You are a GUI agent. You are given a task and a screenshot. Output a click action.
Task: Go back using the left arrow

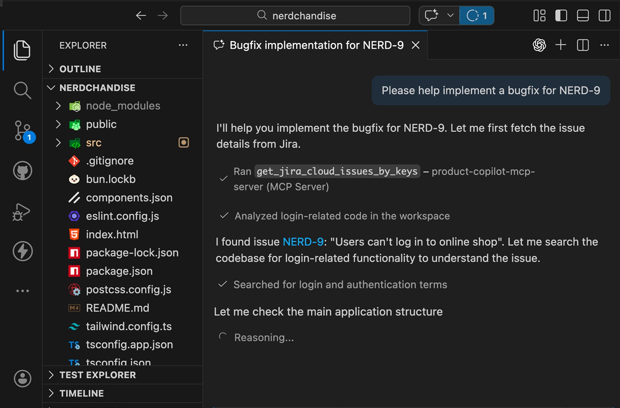(x=141, y=15)
